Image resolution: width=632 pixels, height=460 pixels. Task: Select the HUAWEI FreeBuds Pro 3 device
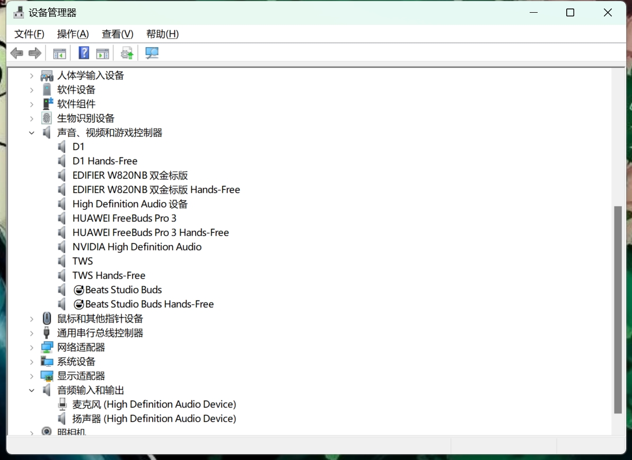124,218
